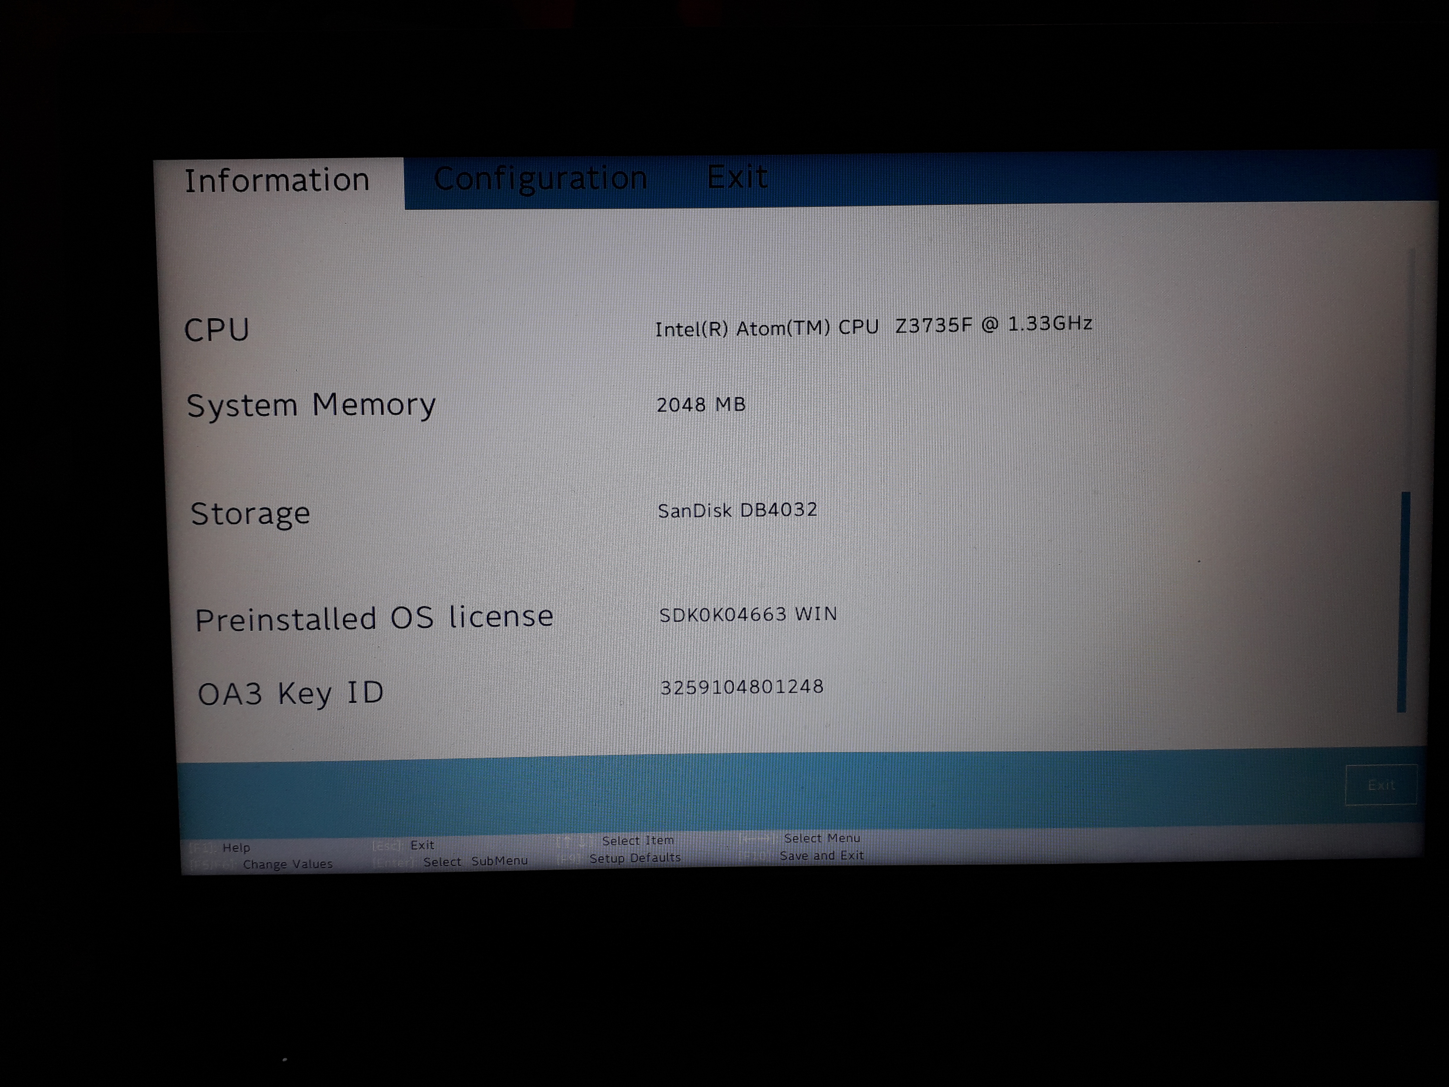The height and width of the screenshot is (1087, 1449).
Task: Click the vertical scrollbar thumb
Action: pyautogui.click(x=1403, y=601)
